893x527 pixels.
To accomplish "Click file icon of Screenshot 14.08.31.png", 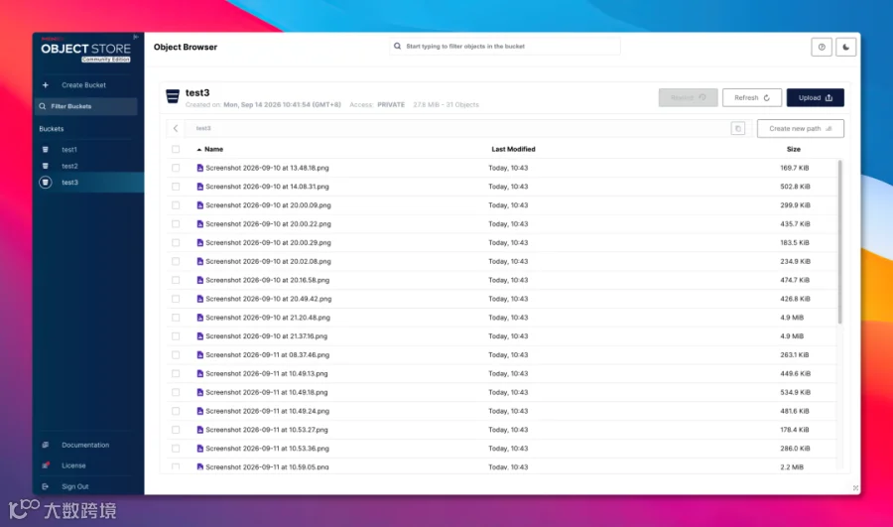I will pyautogui.click(x=199, y=187).
